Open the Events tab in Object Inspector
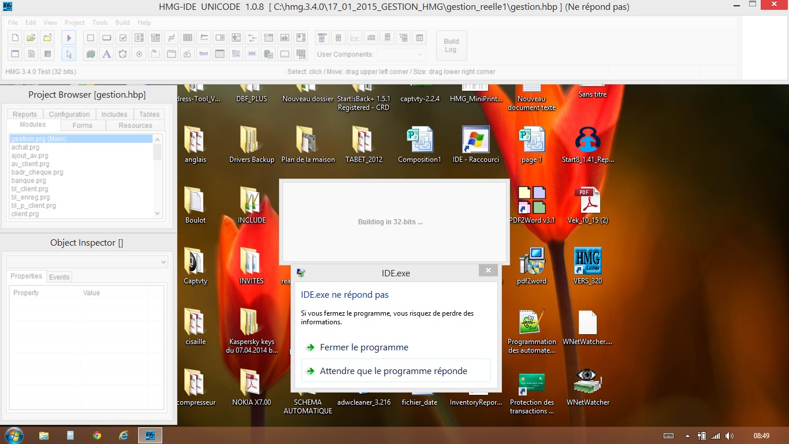This screenshot has width=789, height=444. 59,277
